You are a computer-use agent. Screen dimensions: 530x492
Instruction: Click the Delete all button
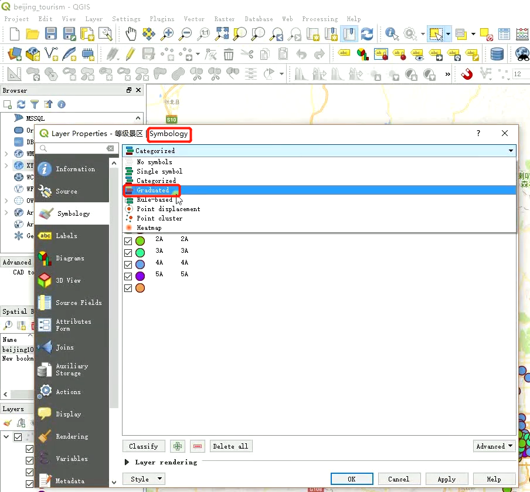click(x=231, y=446)
